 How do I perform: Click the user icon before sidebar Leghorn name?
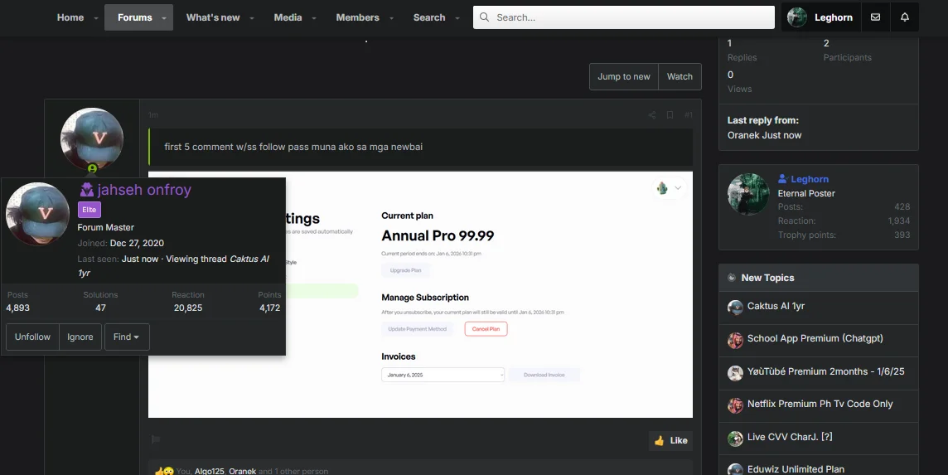coord(783,179)
